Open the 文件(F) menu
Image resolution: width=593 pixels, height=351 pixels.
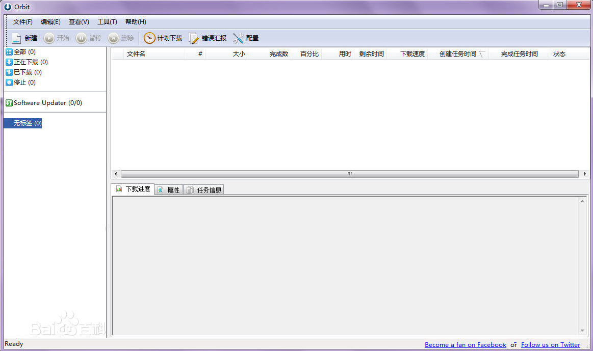tap(23, 22)
